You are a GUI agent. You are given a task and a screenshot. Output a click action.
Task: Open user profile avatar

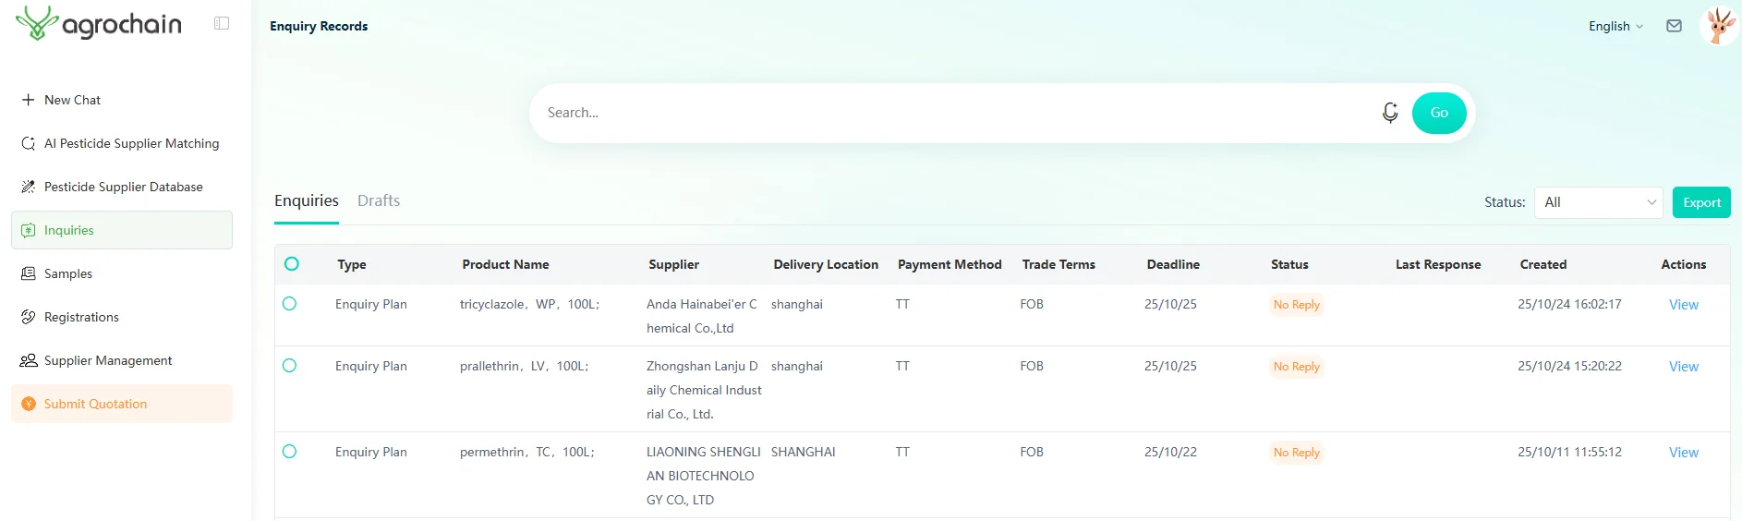tap(1718, 26)
